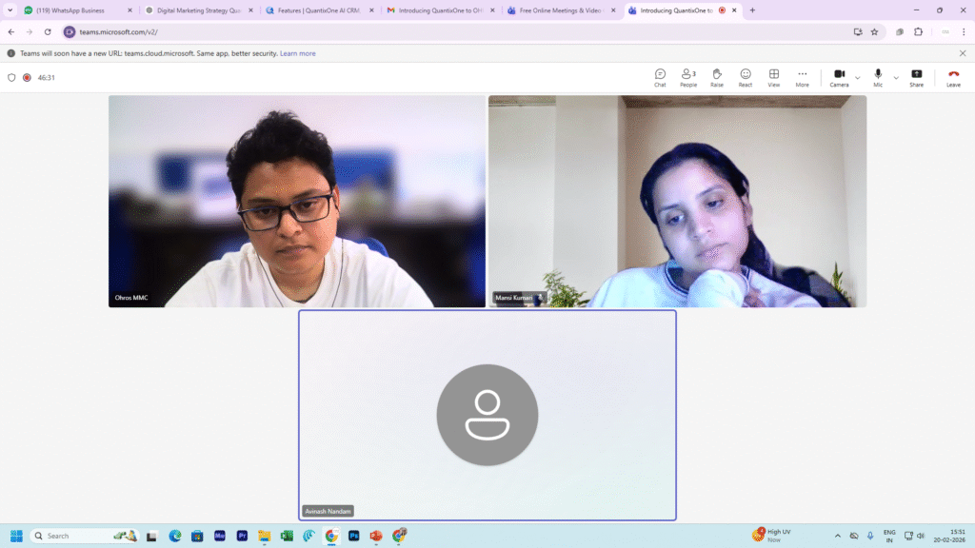Bookmark this page with the star icon
Image resolution: width=975 pixels, height=548 pixels.
pos(874,31)
